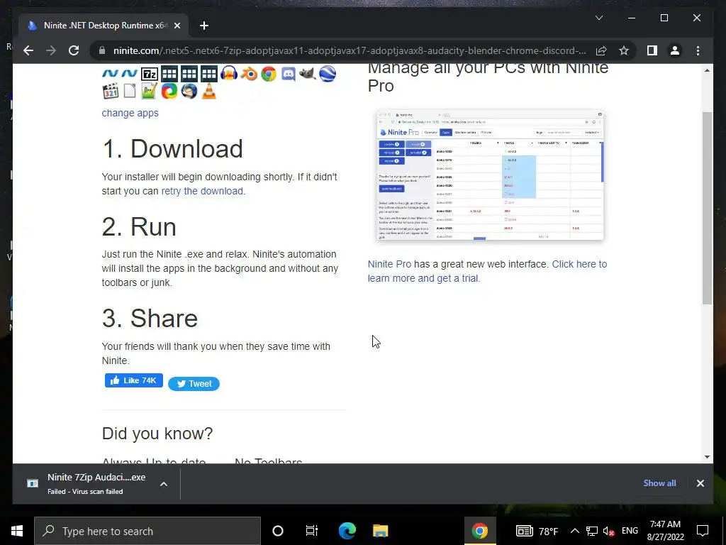Open Task View
Viewport: 726px width, 545px height.
pyautogui.click(x=312, y=531)
